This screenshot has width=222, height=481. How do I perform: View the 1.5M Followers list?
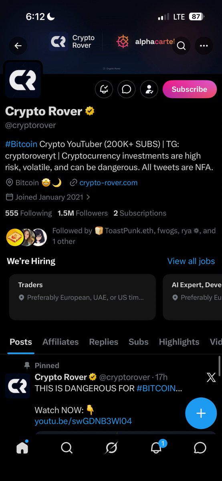(x=83, y=213)
